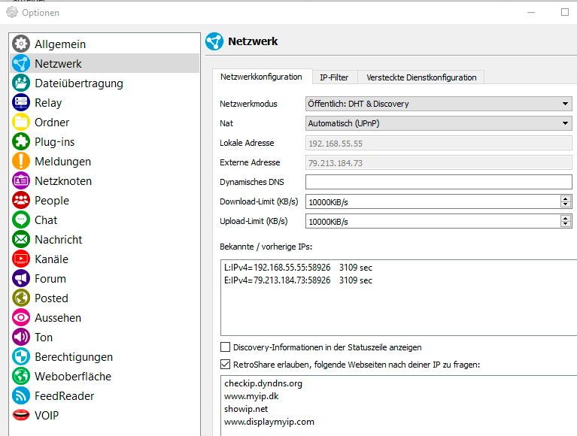Click the Chat bubble icon

tap(21, 220)
